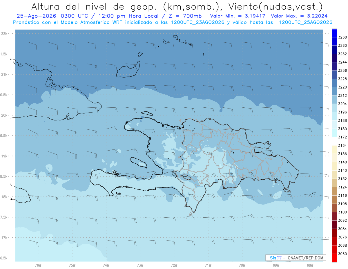The height and width of the screenshot is (269, 348).
Task: Click the 3108 colorbar label
Action: pos(342,204)
